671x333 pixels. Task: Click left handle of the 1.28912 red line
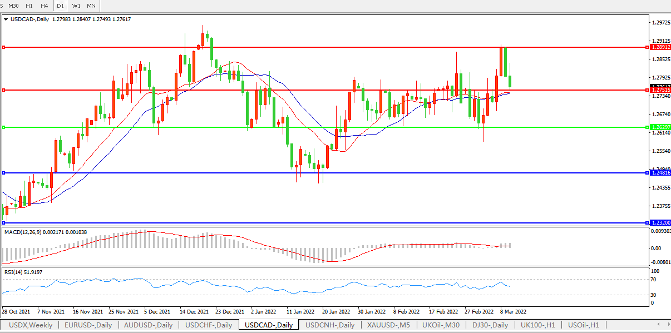(3, 47)
